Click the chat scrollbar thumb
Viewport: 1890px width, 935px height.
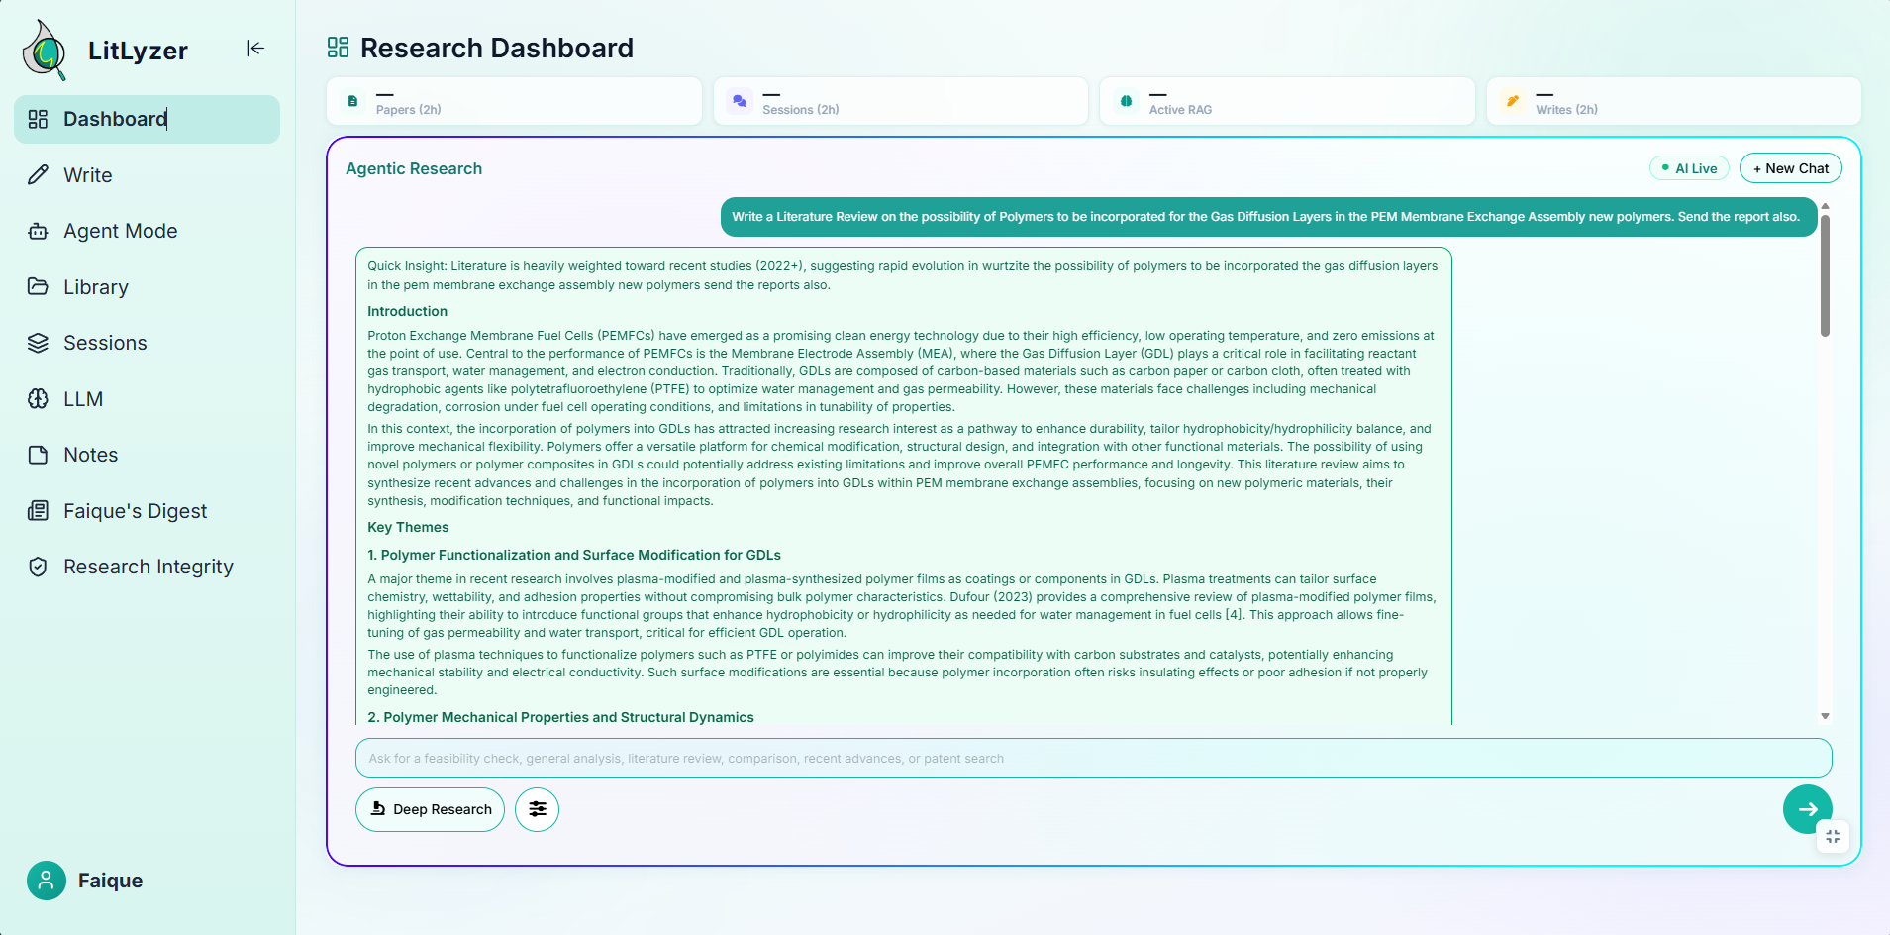pos(1825,275)
